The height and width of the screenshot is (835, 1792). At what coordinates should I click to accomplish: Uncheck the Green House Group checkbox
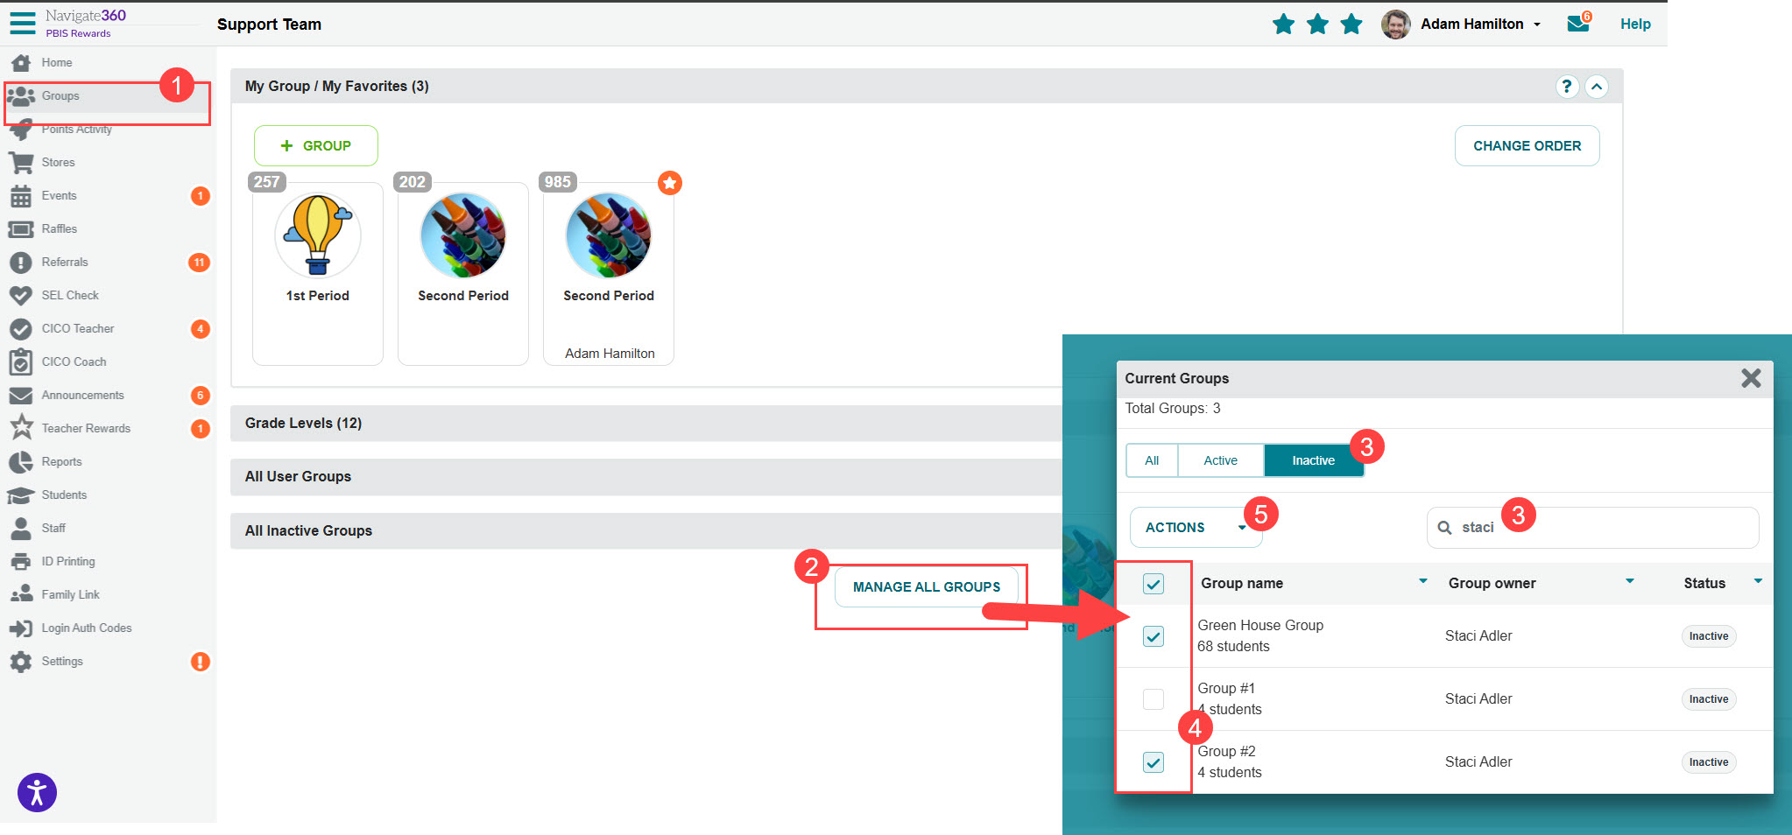(1154, 636)
